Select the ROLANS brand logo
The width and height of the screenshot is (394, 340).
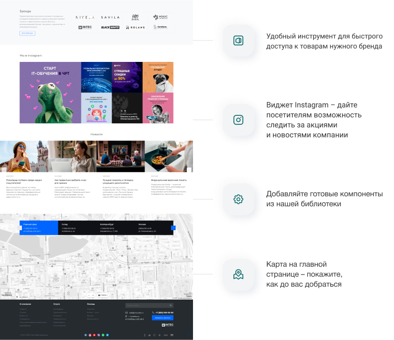tap(135, 27)
